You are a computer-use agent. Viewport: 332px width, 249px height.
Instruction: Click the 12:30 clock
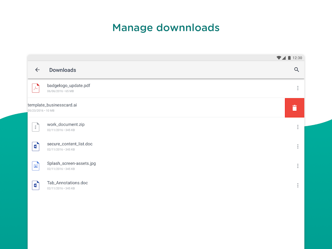(297, 58)
